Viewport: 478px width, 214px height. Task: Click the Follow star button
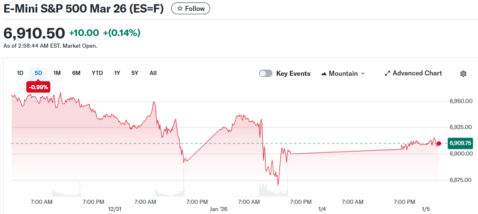[x=190, y=8]
